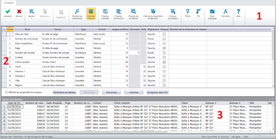Click the Filtres funnel icon
Image resolution: width=276 pixels, height=139 pixels.
pyautogui.click(x=188, y=12)
